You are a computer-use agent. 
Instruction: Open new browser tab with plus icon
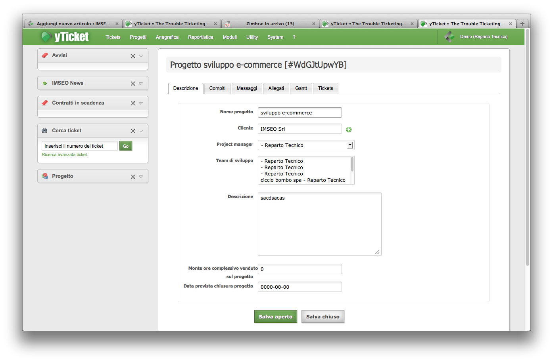pos(522,24)
